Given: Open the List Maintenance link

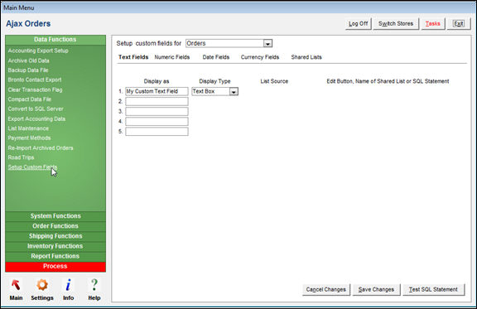Looking at the screenshot, I should [x=28, y=128].
